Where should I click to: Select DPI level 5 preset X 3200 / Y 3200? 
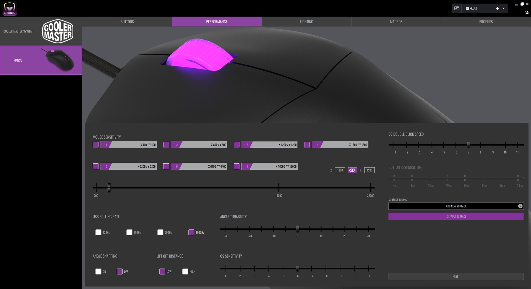pyautogui.click(x=129, y=166)
